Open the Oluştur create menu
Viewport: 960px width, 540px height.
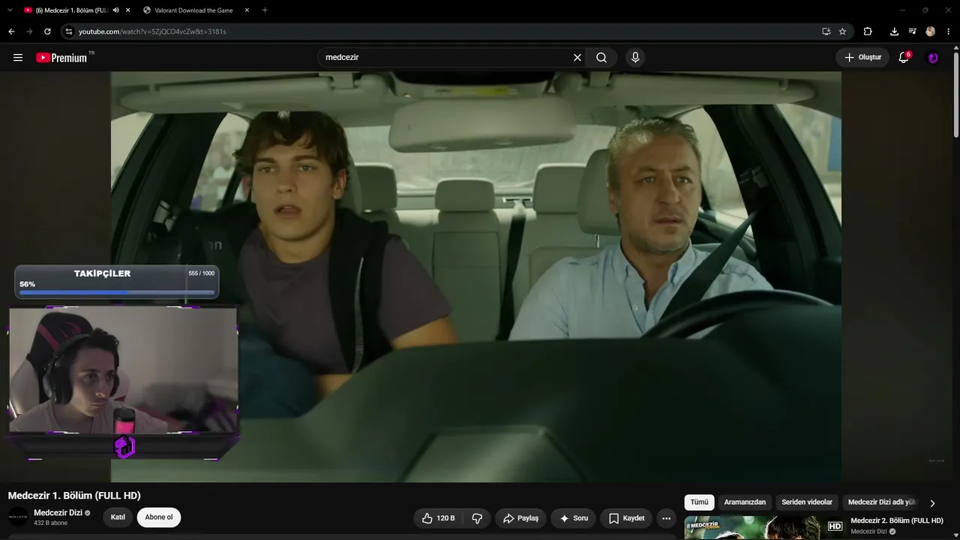(862, 58)
